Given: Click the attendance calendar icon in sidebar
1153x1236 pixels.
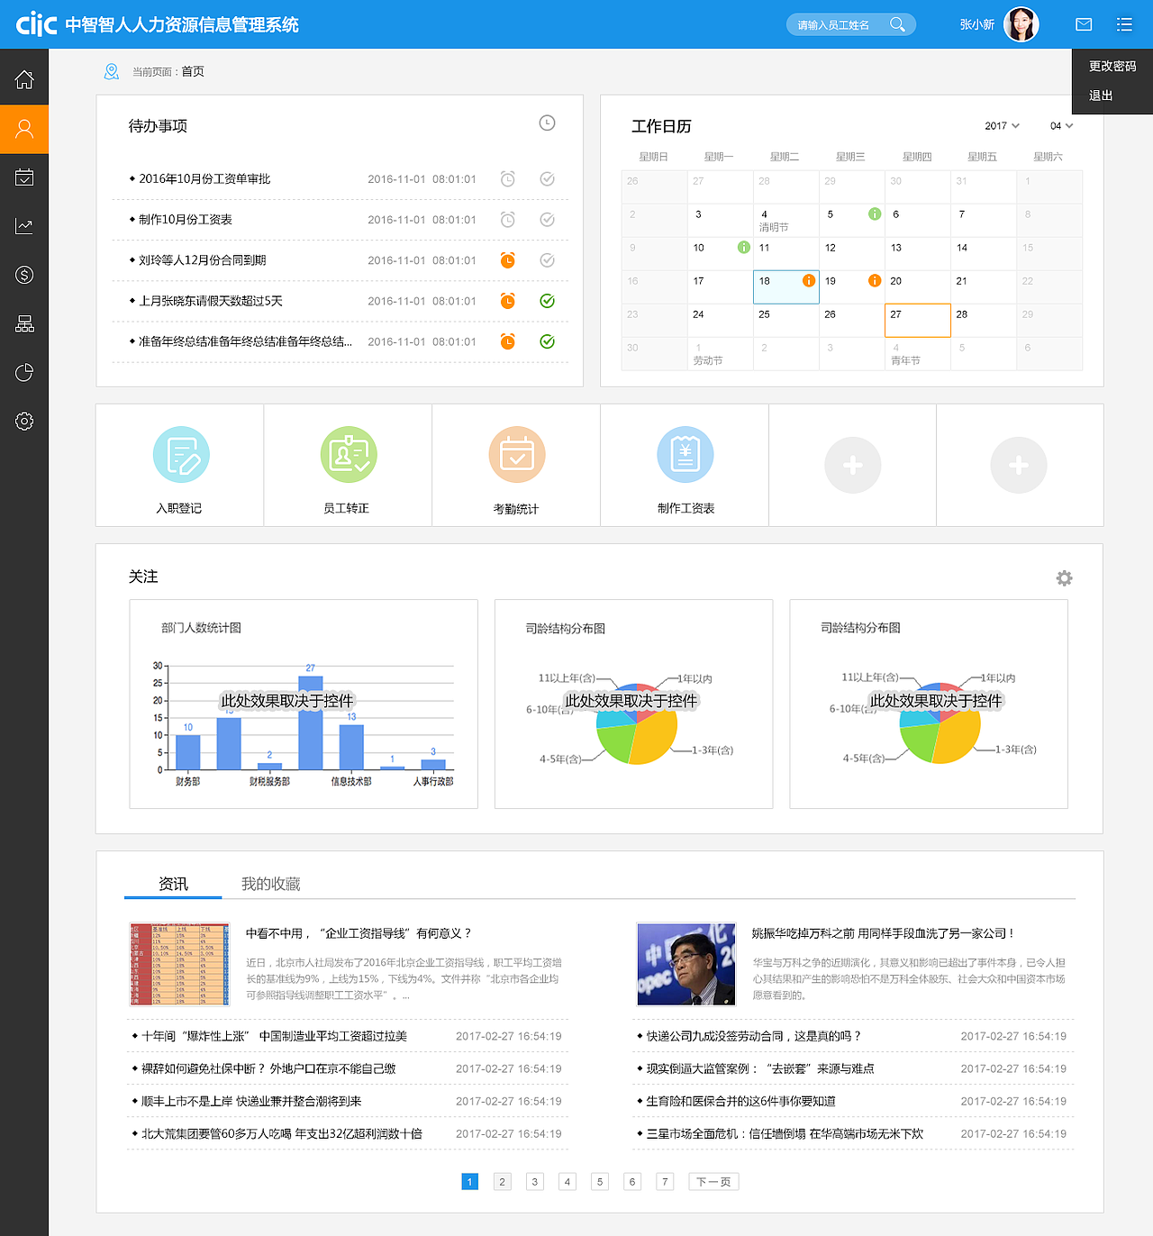Looking at the screenshot, I should (24, 177).
